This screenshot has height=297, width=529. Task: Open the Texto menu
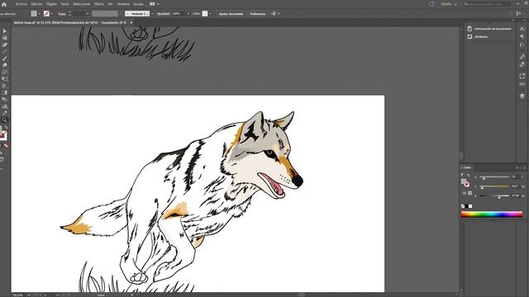coord(64,4)
